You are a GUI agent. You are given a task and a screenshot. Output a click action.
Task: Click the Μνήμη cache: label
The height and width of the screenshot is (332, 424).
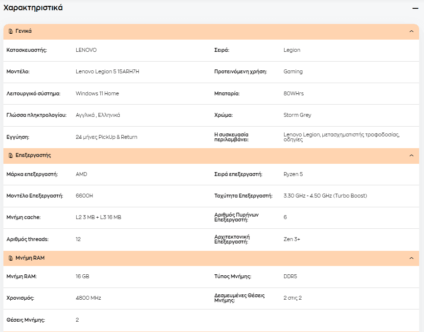[23, 218]
